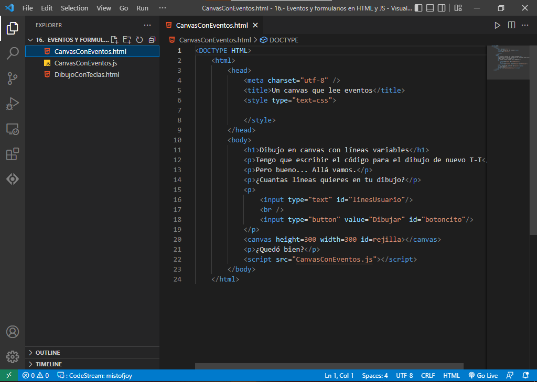This screenshot has height=382, width=537.
Task: Select the Source Control icon
Action: coord(13,78)
